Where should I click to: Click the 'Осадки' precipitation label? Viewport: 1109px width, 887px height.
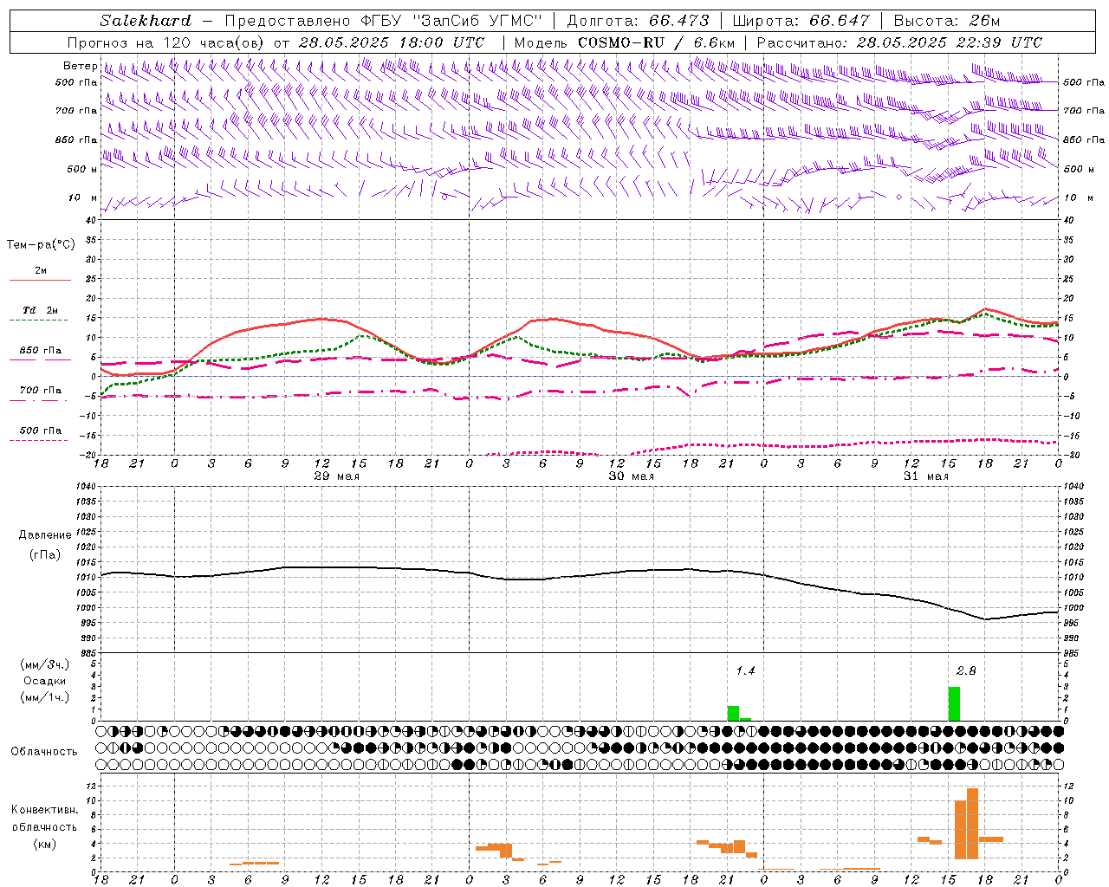pos(45,681)
